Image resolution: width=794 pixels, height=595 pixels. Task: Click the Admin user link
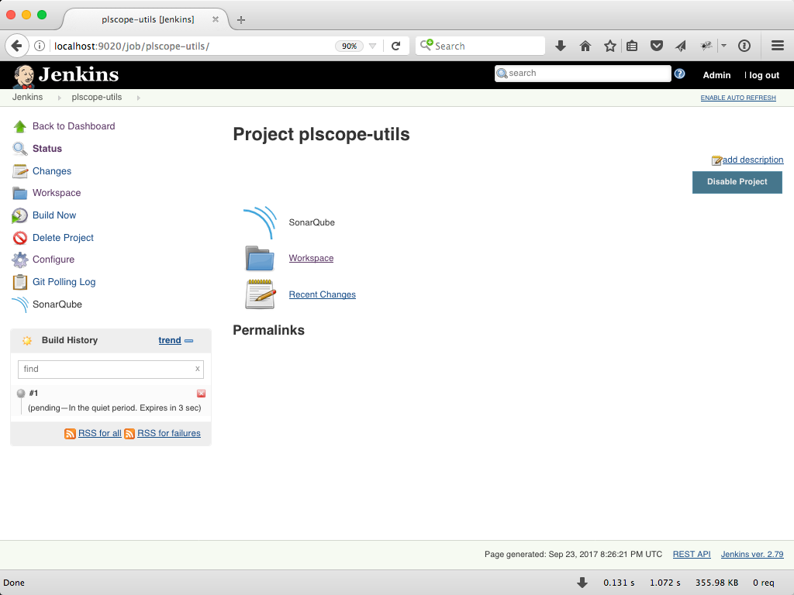click(716, 75)
